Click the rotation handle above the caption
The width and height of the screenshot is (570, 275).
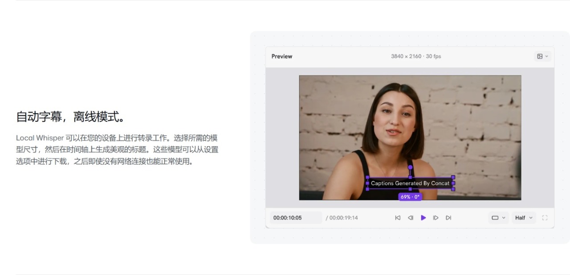[x=410, y=167]
